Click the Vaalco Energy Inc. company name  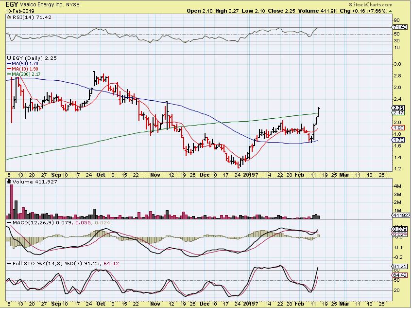click(42, 5)
